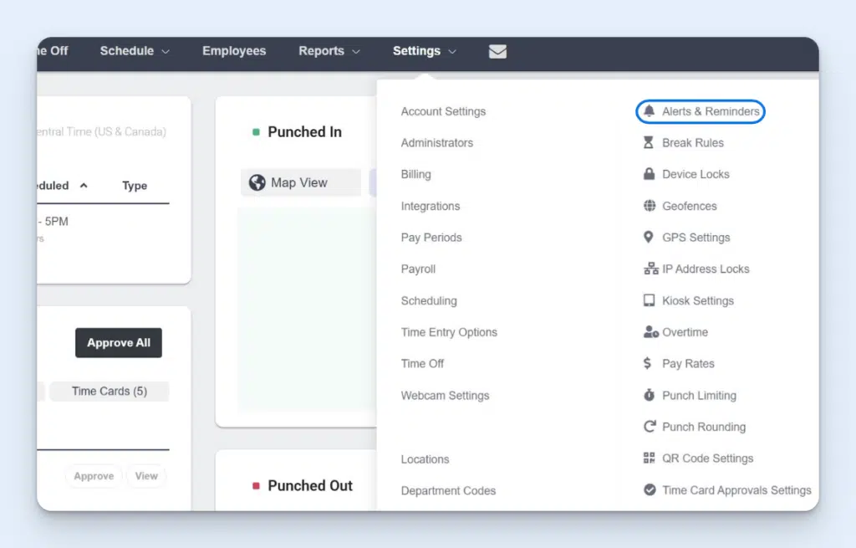Open Pay Rates using the dollar icon
This screenshot has height=548, width=856.
click(x=649, y=364)
